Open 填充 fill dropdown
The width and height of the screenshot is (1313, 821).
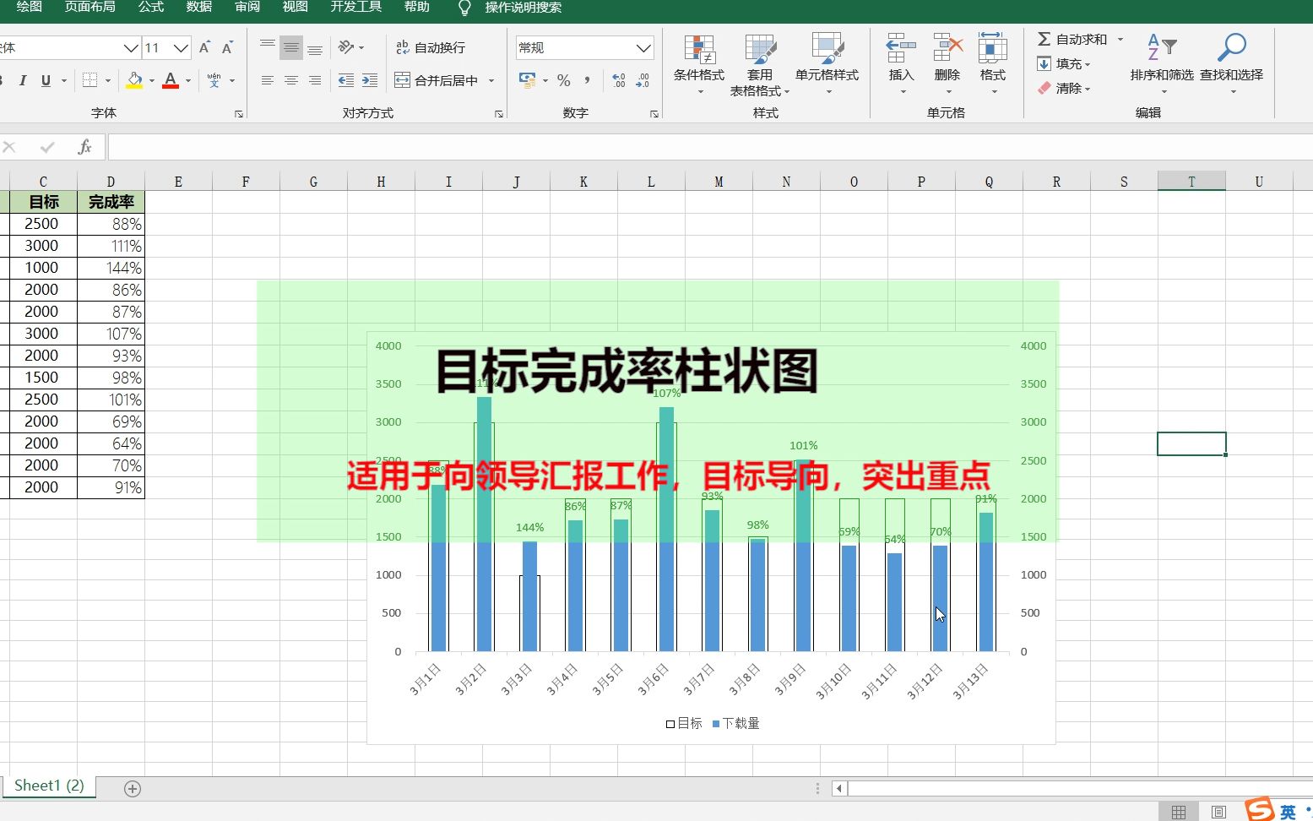pyautogui.click(x=1064, y=64)
